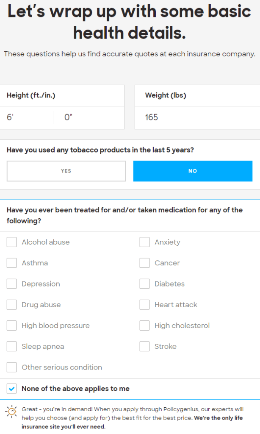Check the Alcohol abuse checkbox
Image resolution: width=260 pixels, height=434 pixels.
[x=11, y=242]
